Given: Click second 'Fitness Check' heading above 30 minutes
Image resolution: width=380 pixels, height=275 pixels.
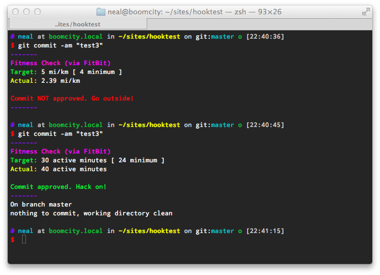Looking at the screenshot, I should coord(60,151).
